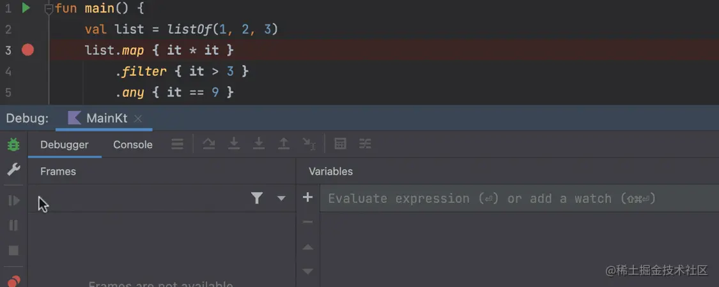Click Stop debugging button
The width and height of the screenshot is (719, 287).
pyautogui.click(x=14, y=251)
